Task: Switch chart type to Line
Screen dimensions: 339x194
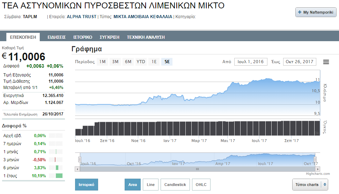Action: 150,185
